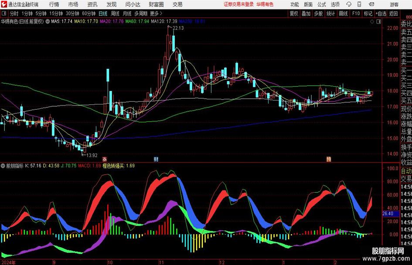Switch to 60分钟 period tab
The height and width of the screenshot is (265, 412).
coord(89,13)
